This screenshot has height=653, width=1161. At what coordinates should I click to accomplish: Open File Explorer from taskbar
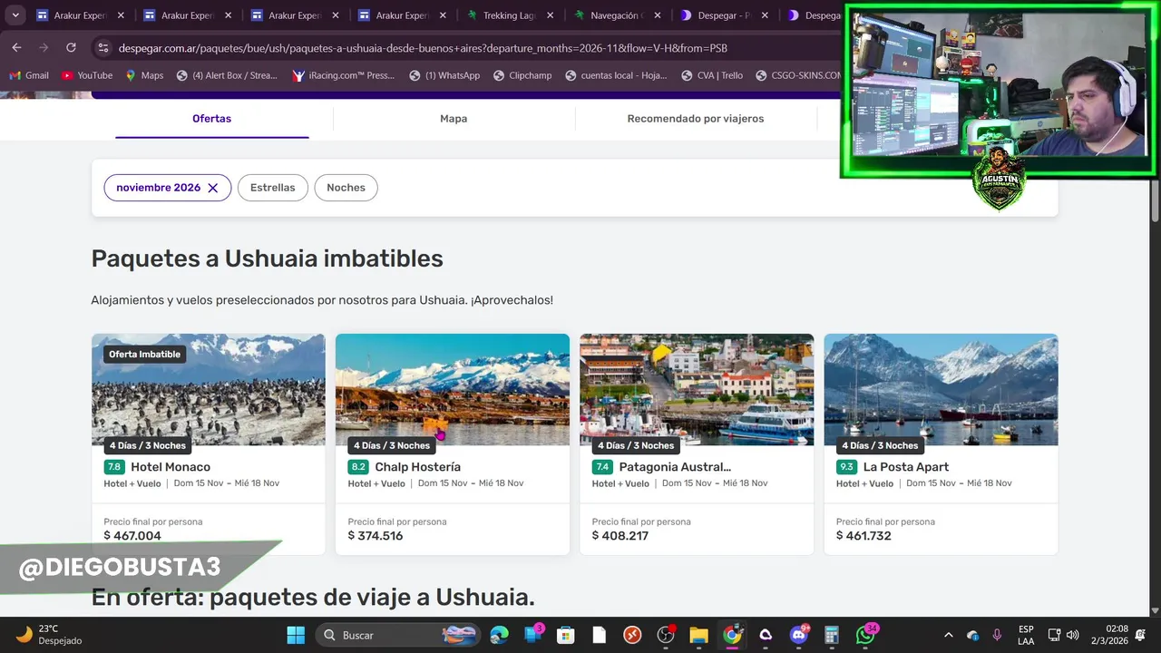point(698,635)
